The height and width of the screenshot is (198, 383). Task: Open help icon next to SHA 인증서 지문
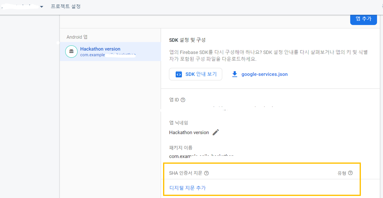pos(206,173)
